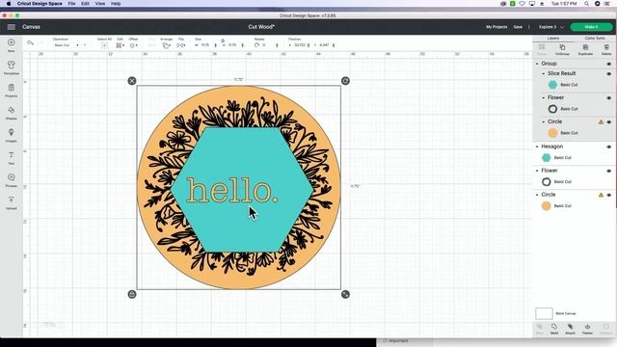Open the Arrange dropdown

pos(167,45)
